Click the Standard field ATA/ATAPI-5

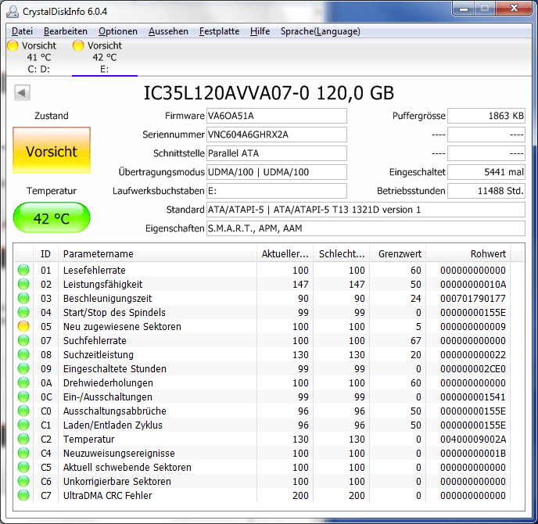point(366,210)
